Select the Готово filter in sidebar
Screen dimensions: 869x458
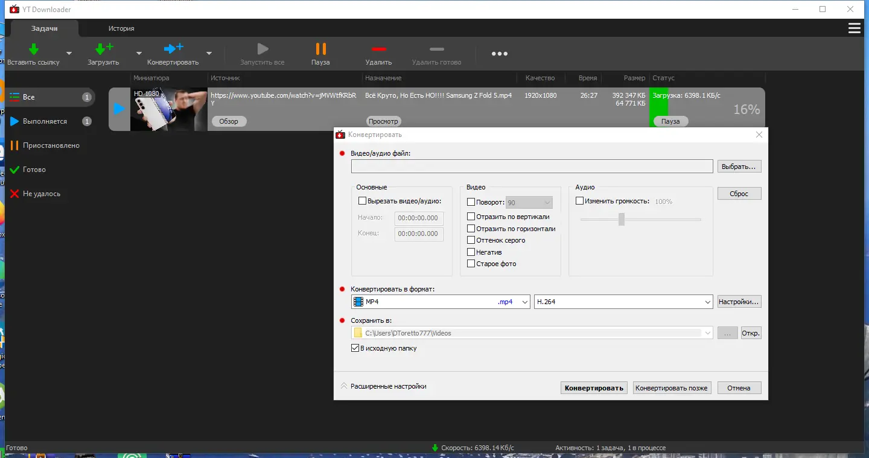(x=34, y=170)
